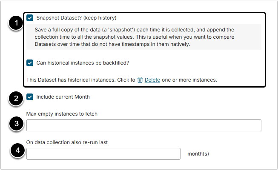
Task: Click the 'Include current Month' label text
Action: (63, 97)
